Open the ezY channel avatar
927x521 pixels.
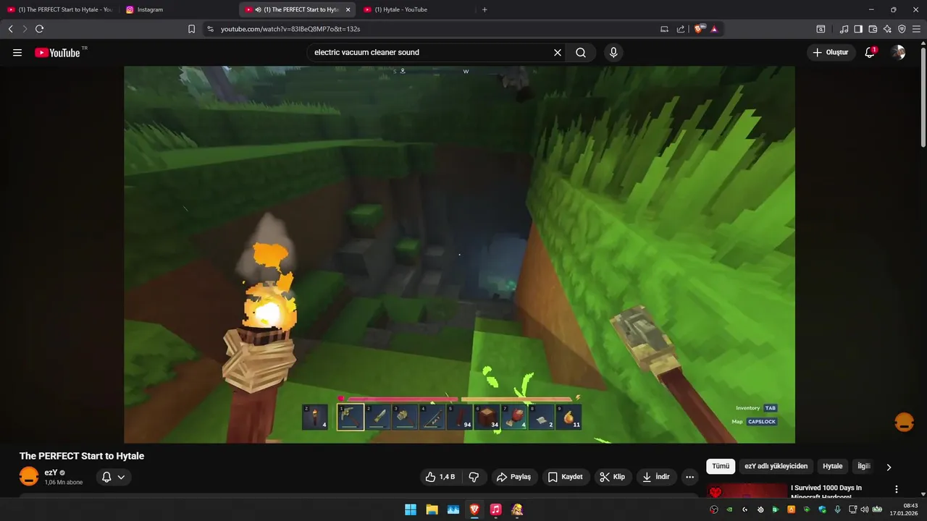[x=29, y=476]
